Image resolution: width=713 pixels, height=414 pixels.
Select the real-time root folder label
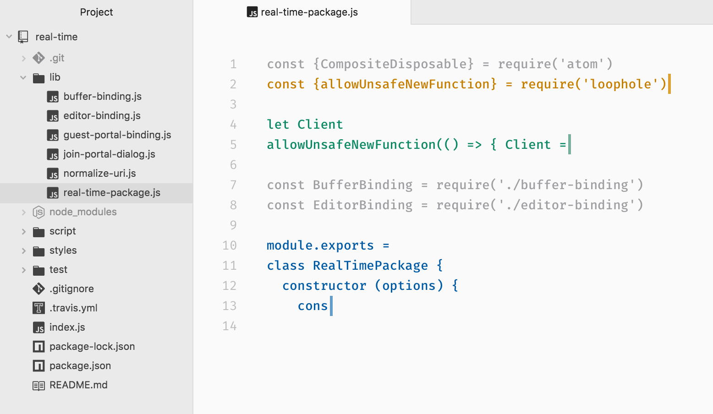(56, 37)
